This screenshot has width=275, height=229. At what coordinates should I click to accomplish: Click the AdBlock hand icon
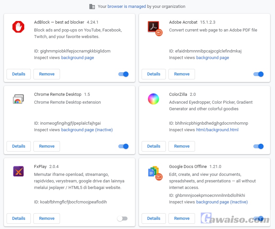tap(18, 27)
